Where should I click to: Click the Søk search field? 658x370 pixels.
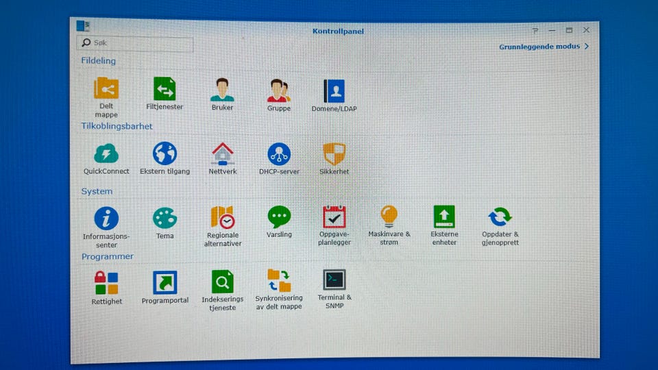(135, 42)
